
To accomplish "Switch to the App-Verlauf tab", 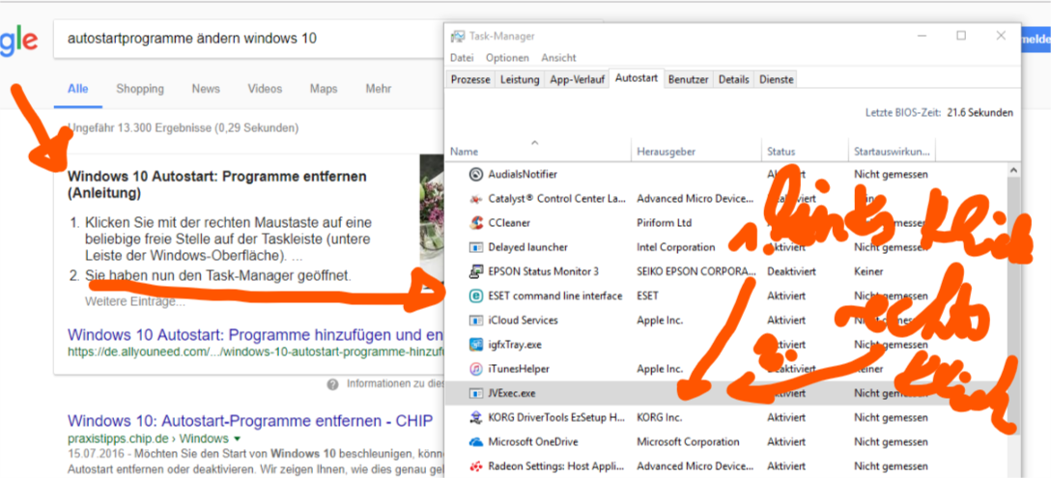I will tap(577, 79).
